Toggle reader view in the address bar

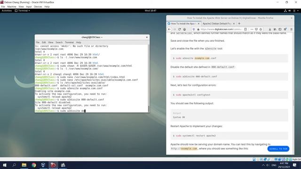[246, 29]
